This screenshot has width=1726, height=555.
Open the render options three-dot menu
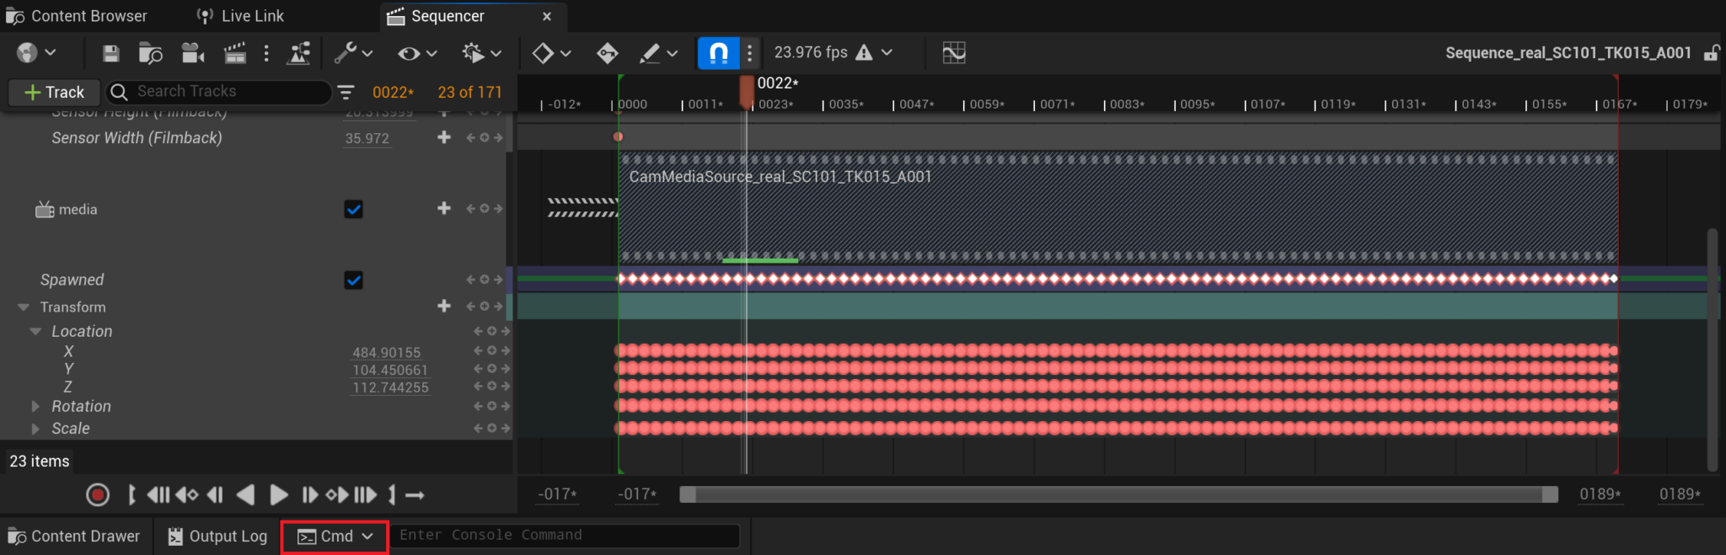[266, 53]
